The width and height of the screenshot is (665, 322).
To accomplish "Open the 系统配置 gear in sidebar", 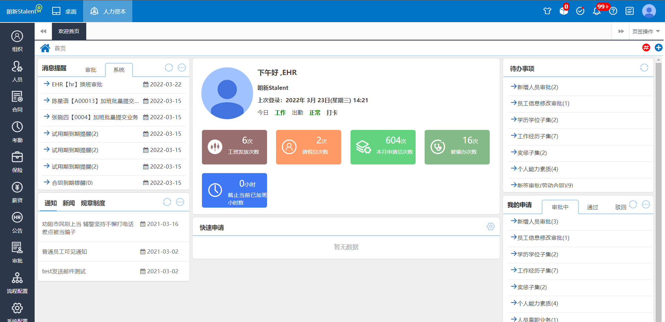I will (x=17, y=308).
